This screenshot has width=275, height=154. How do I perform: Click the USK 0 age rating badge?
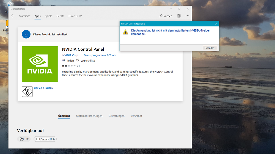click(27, 92)
